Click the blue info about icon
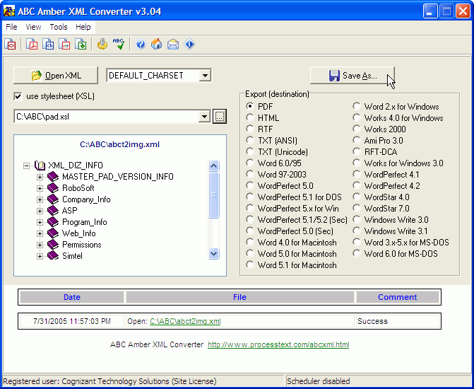The width and height of the screenshot is (474, 389). (189, 44)
